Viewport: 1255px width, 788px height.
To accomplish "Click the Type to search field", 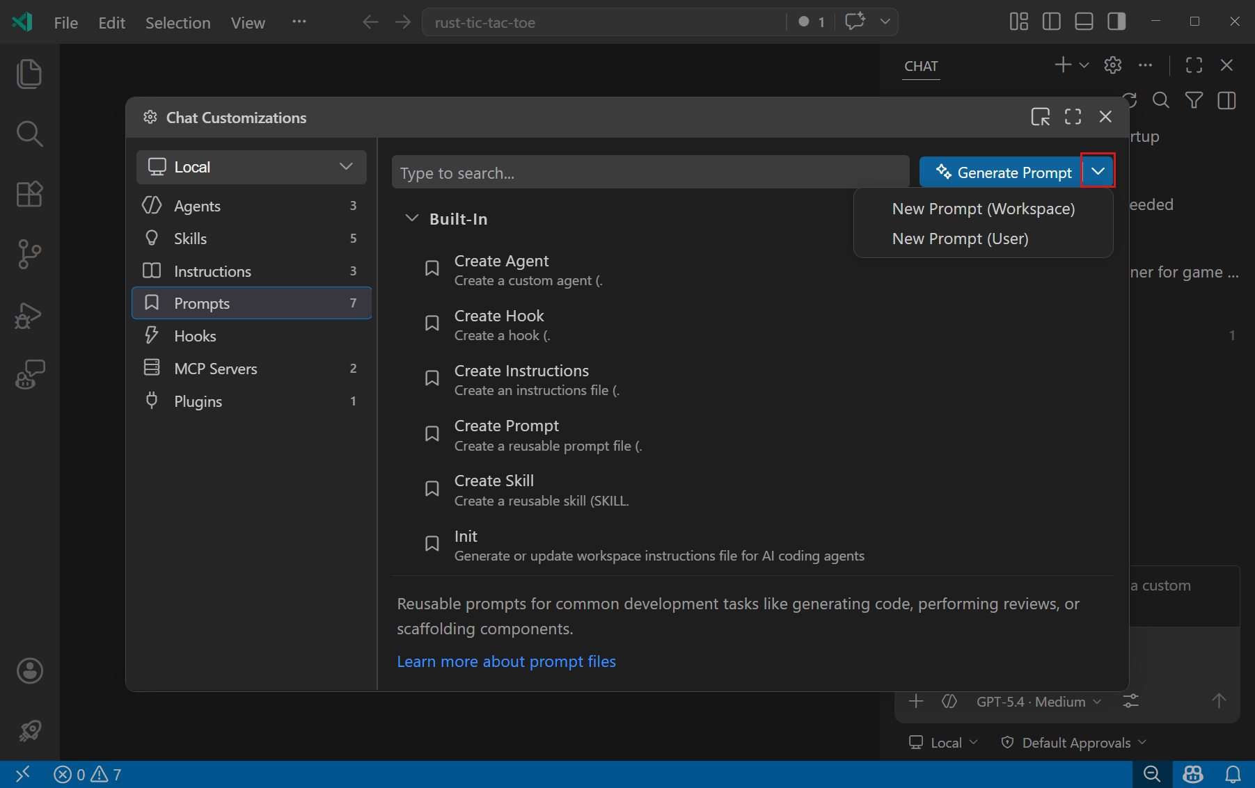I will (649, 172).
